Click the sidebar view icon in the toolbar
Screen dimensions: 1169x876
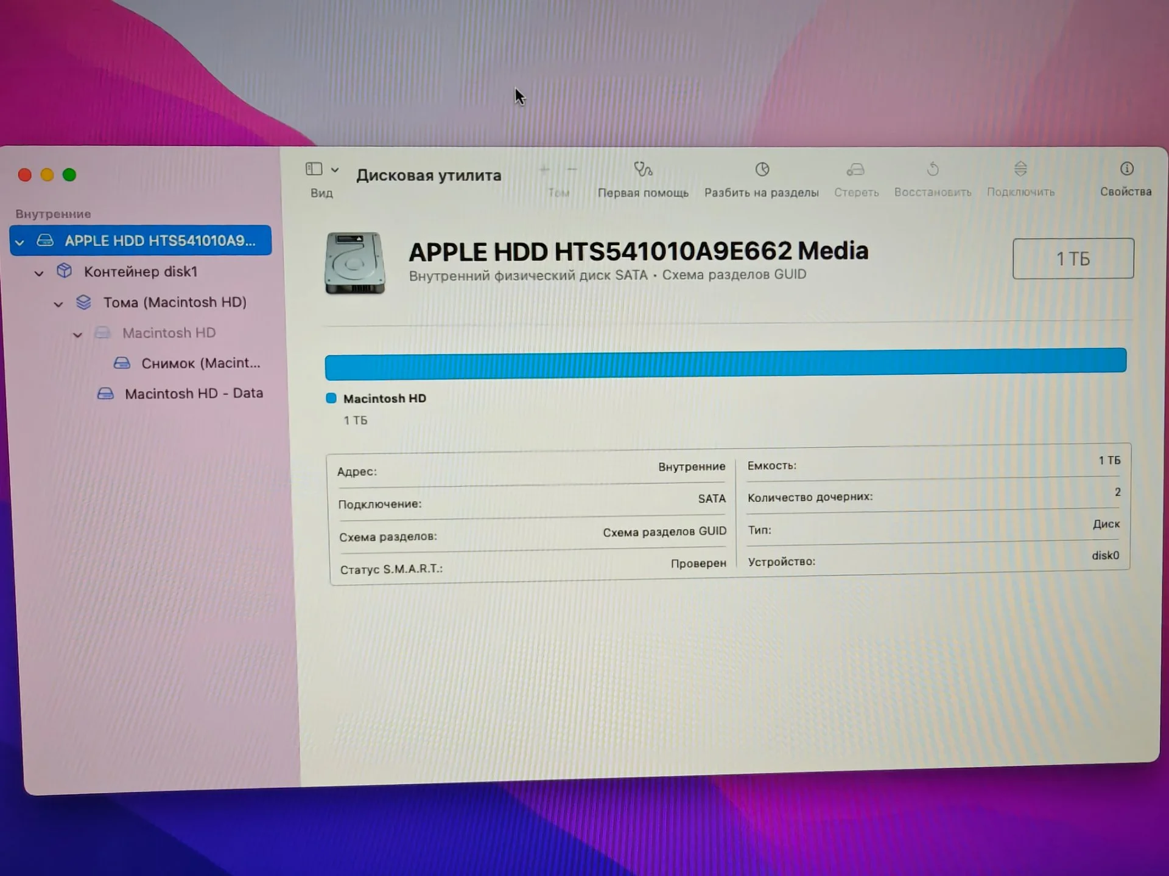[314, 169]
